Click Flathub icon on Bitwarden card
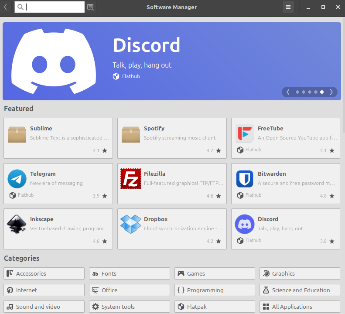345x314 pixels. 240,195
